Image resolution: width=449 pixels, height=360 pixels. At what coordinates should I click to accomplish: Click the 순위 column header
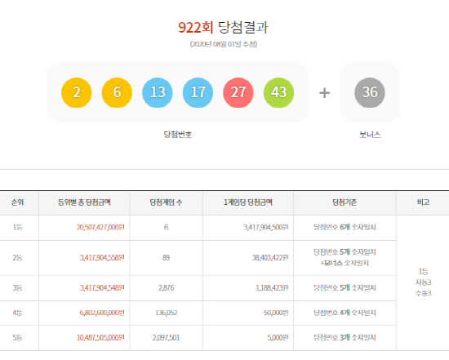point(17,202)
